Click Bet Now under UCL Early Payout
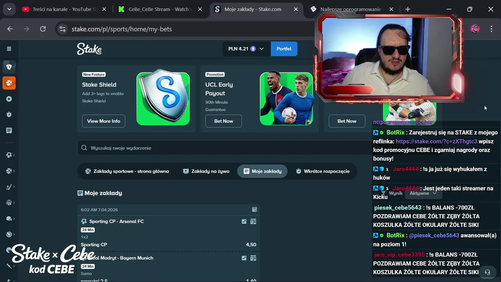The width and height of the screenshot is (501, 282). coord(223,121)
